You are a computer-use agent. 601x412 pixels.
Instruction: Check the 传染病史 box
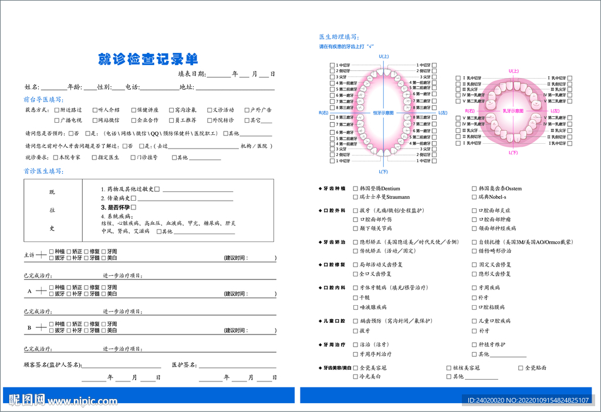pos(133,198)
